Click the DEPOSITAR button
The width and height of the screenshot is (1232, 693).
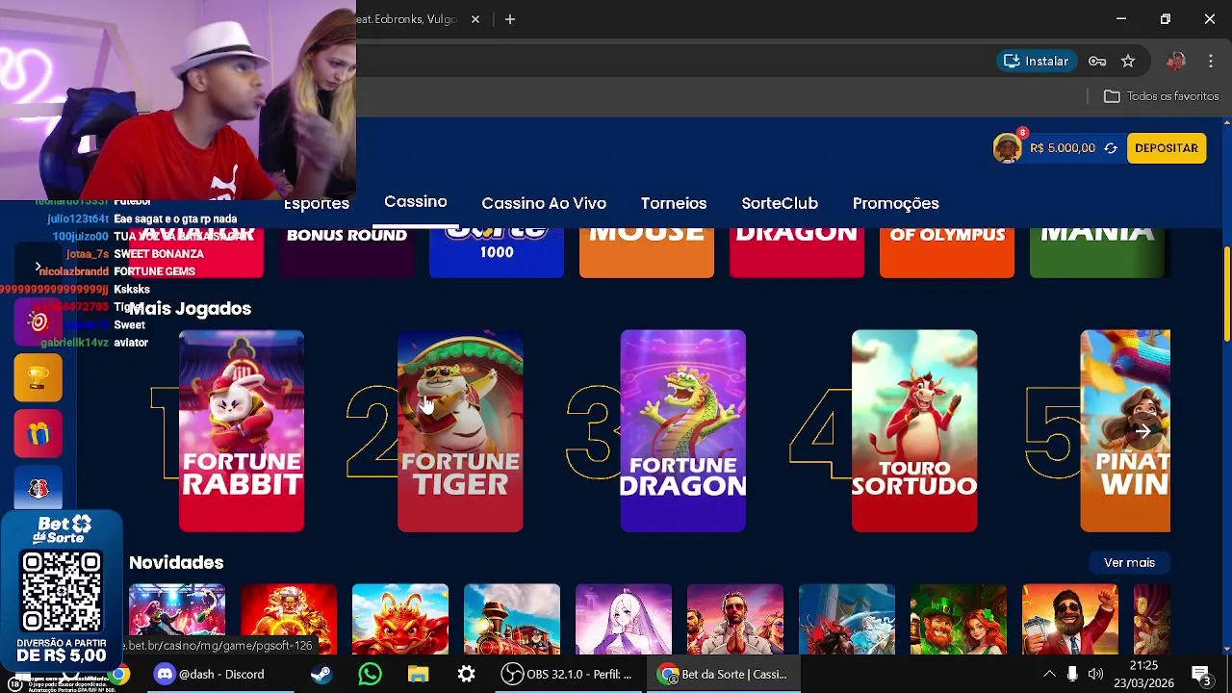pos(1166,148)
